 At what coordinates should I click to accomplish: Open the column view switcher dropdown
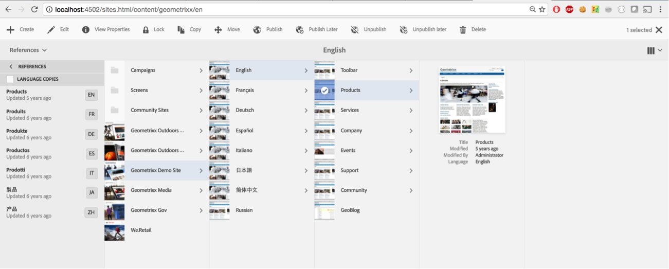point(654,50)
